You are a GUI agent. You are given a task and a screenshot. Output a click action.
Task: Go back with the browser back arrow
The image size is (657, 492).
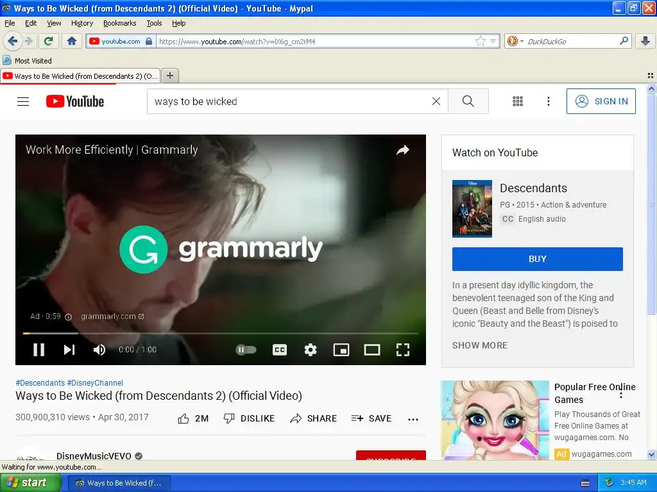click(x=13, y=41)
